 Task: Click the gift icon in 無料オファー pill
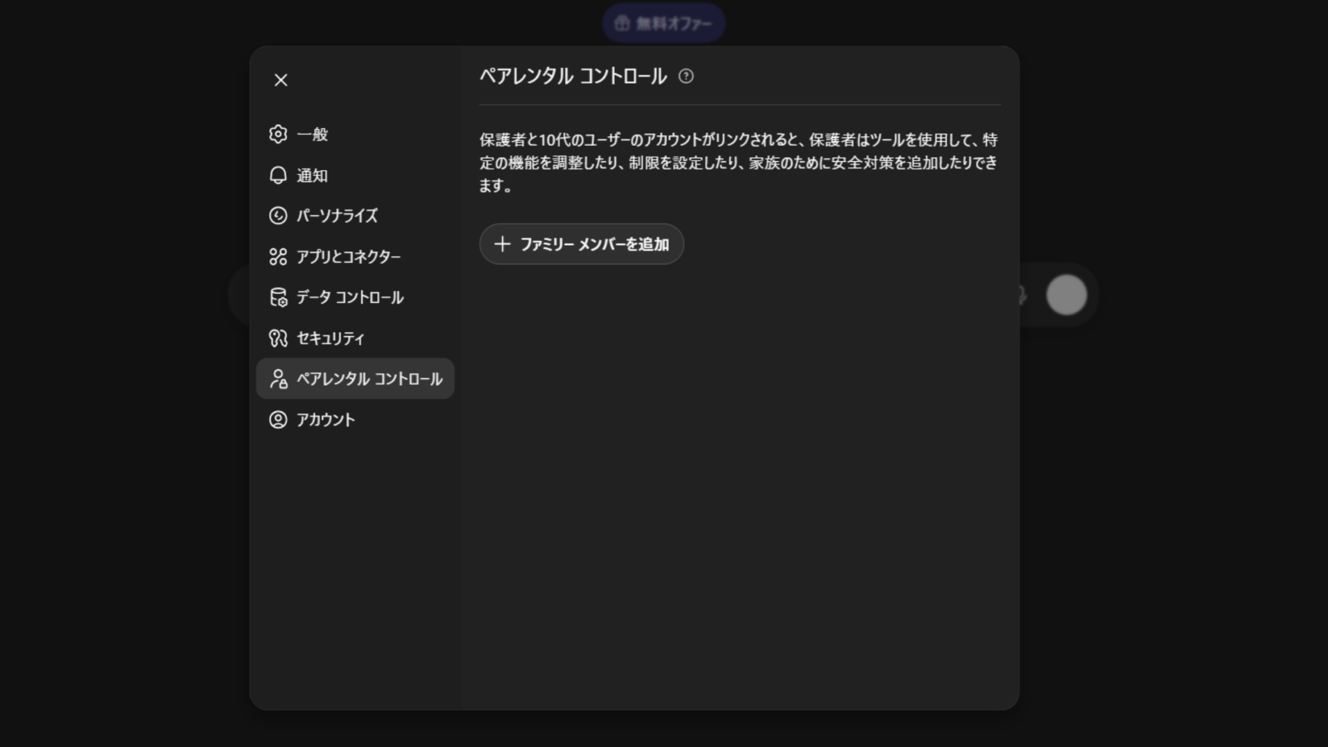coord(621,22)
